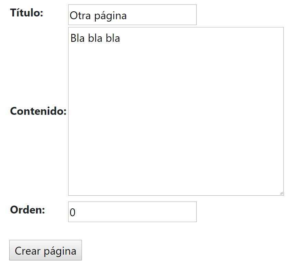Click the textarea resize handle icon
The height and width of the screenshot is (269, 293).
(x=281, y=193)
